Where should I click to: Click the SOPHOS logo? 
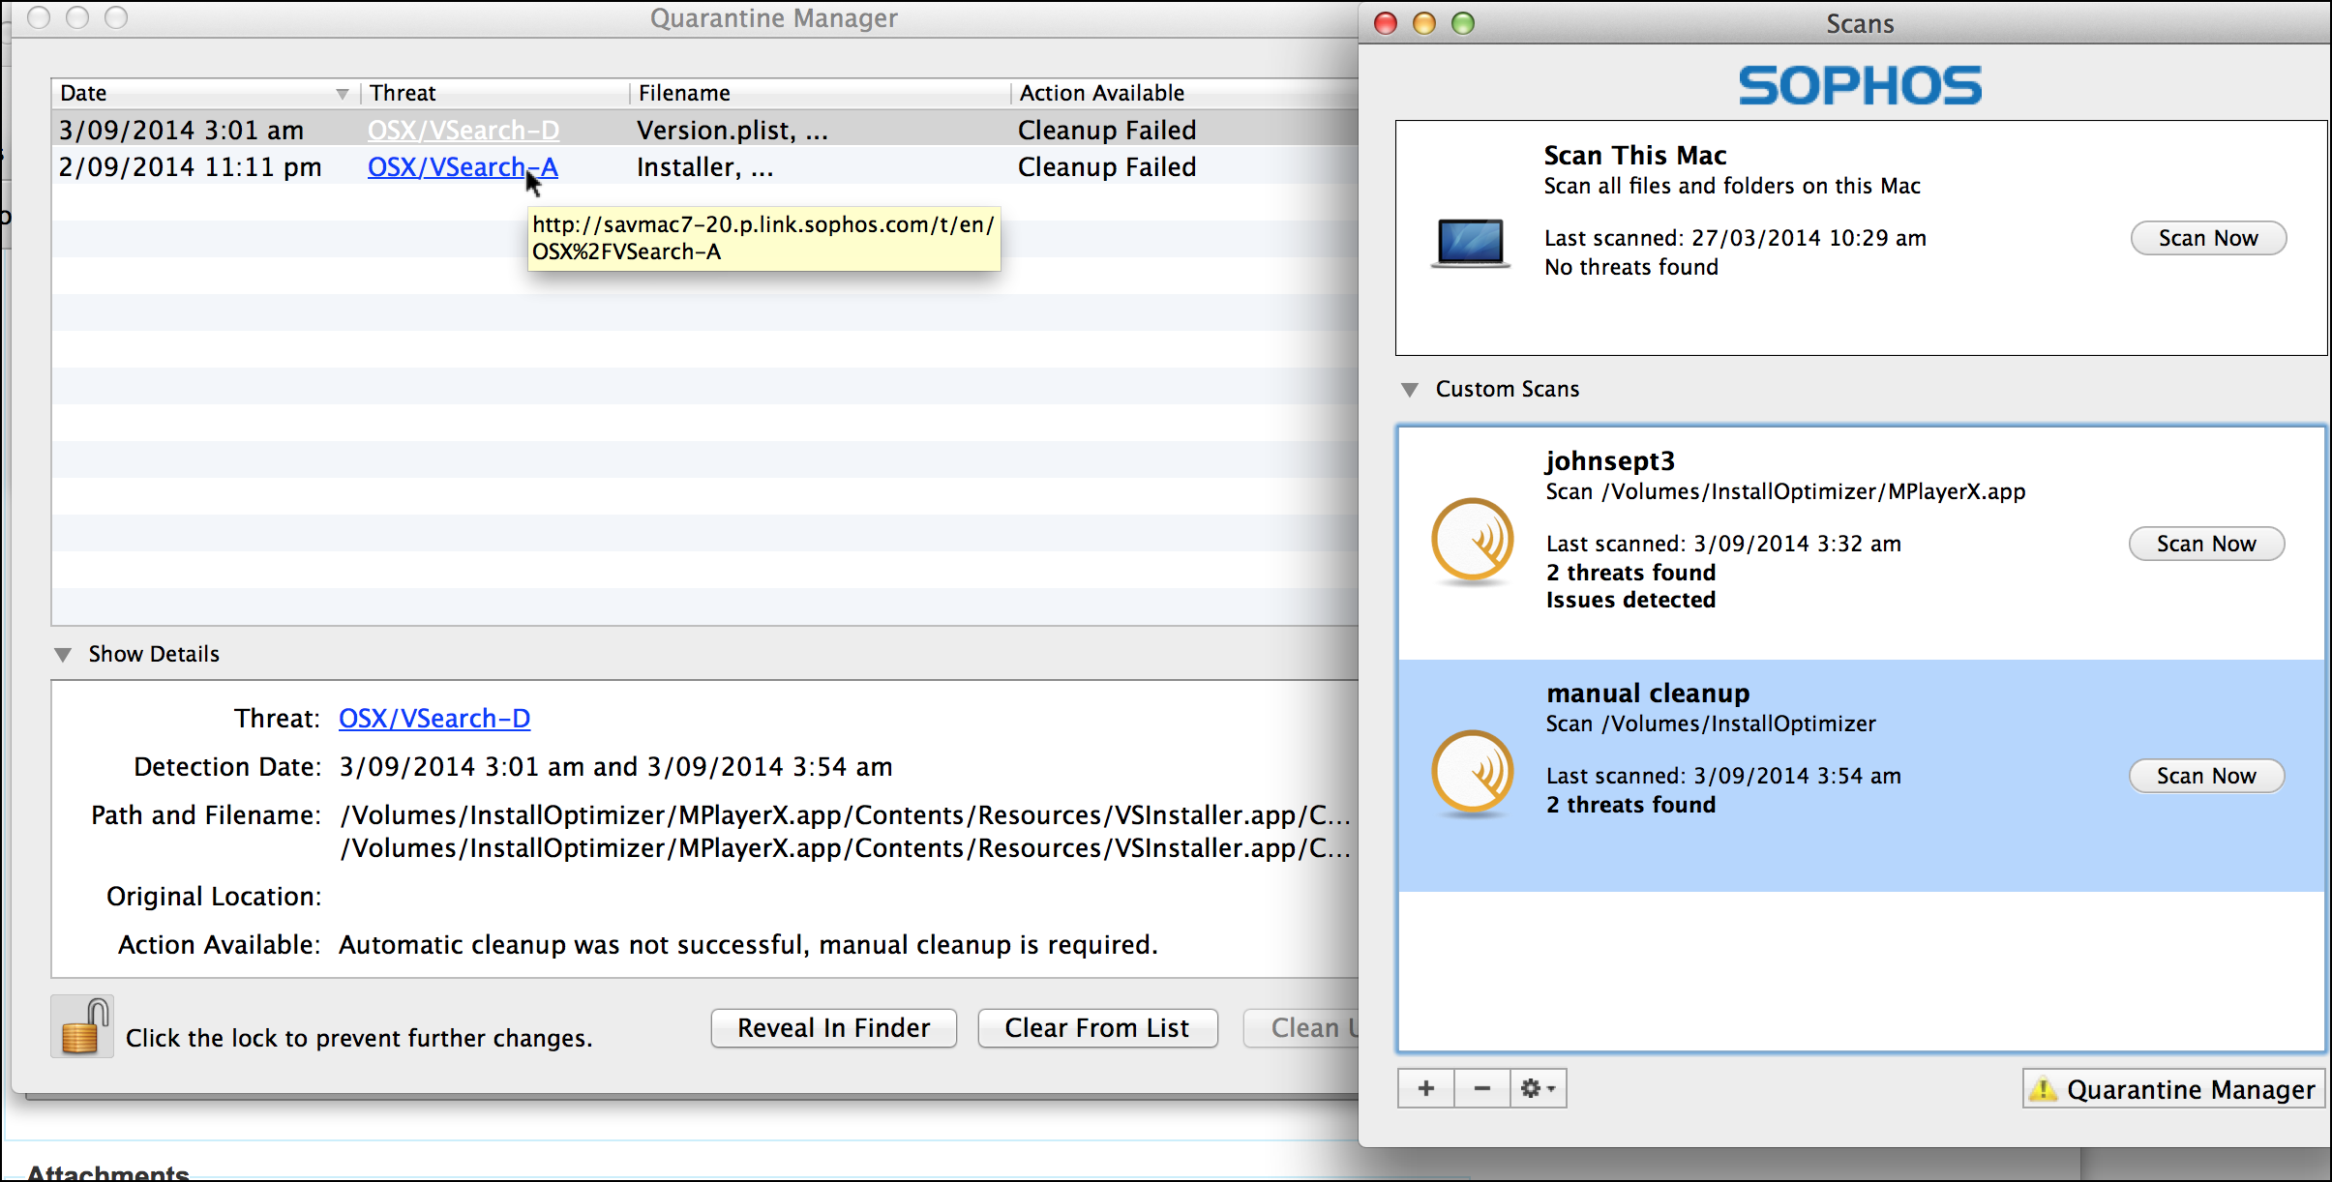pos(1860,85)
